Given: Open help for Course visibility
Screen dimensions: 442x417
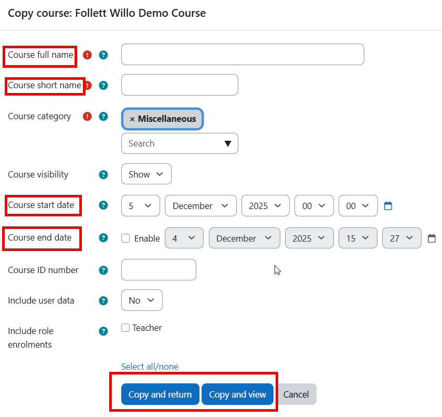Looking at the screenshot, I should point(103,174).
